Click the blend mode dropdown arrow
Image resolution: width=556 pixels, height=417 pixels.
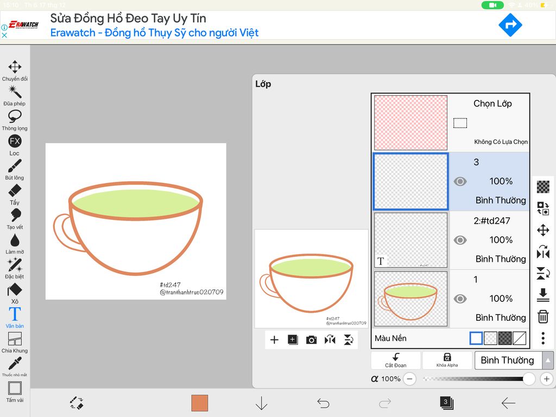click(x=548, y=361)
